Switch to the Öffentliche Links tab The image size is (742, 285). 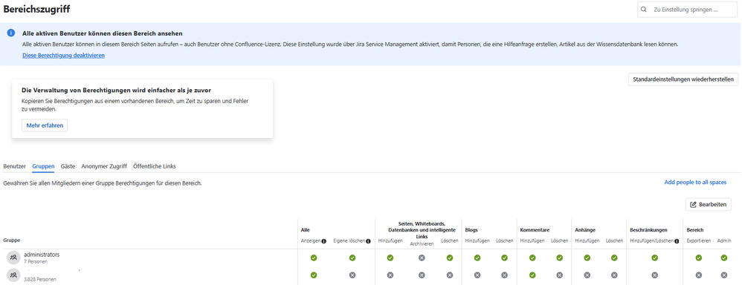pos(155,166)
